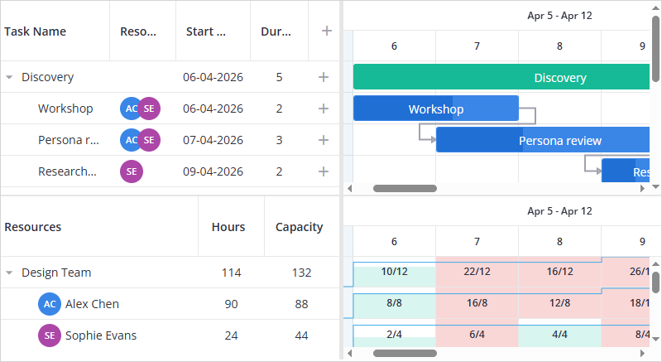Click the Start date column header
The width and height of the screenshot is (662, 362).
point(213,31)
